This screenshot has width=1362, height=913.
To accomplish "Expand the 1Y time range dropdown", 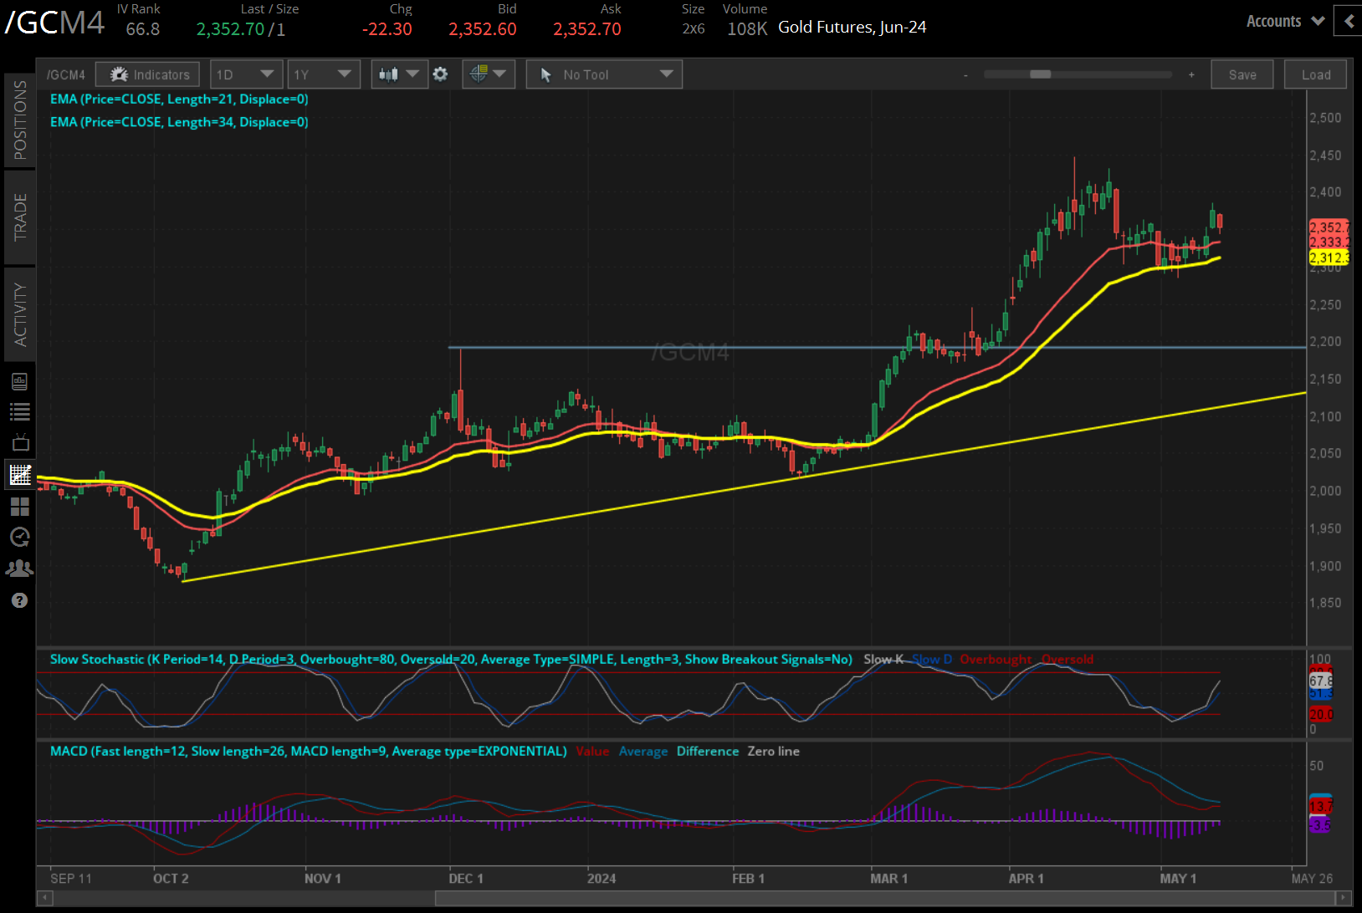I will pyautogui.click(x=322, y=74).
